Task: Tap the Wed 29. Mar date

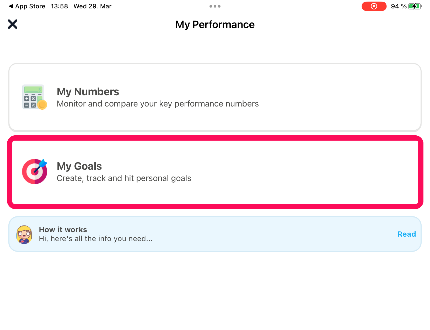Action: [x=93, y=6]
